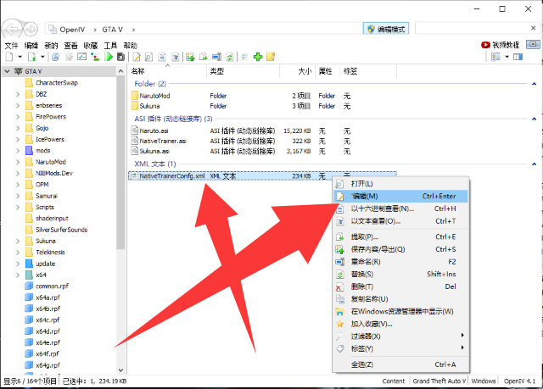Expand the mods folder in tree

18,151
